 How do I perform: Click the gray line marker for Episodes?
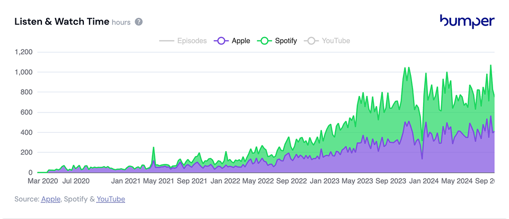tap(166, 41)
